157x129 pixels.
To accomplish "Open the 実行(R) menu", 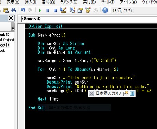I will [x=89, y=2].
